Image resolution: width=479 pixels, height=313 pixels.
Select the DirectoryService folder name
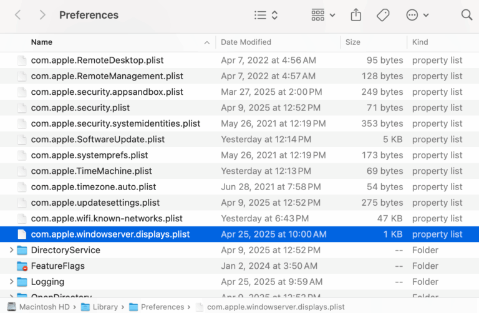65,250
